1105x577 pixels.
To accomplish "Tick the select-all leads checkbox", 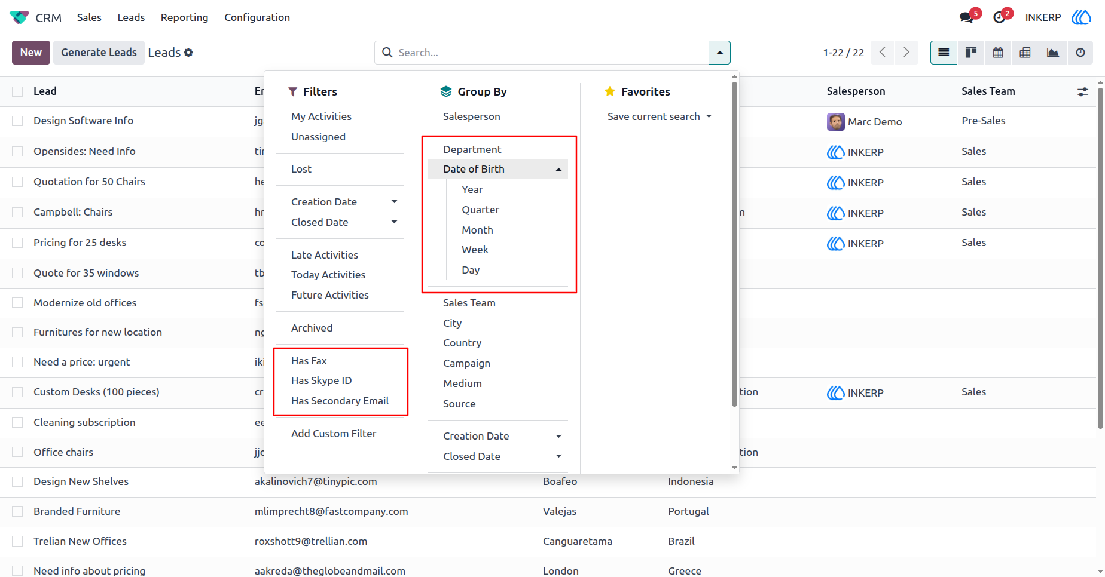I will [x=17, y=91].
